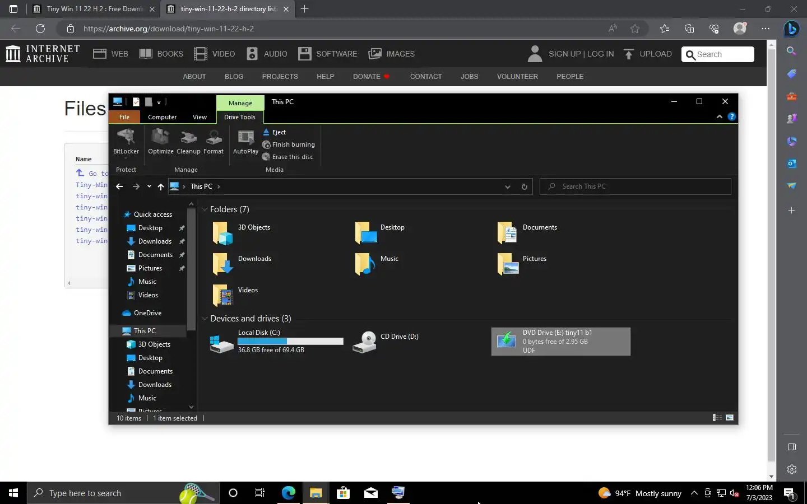Open Bing sidebar chat icon
The width and height of the screenshot is (807, 504).
click(791, 29)
